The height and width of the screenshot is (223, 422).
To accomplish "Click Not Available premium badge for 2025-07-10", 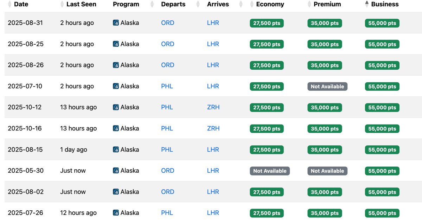I will pyautogui.click(x=327, y=87).
